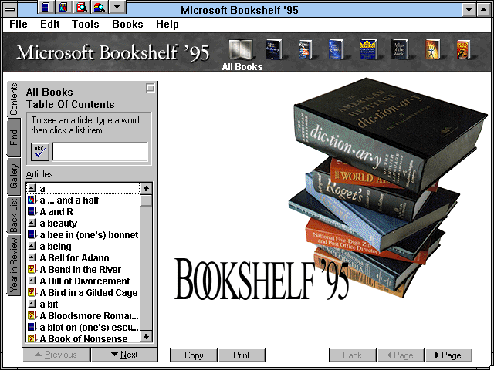Open the File menu
This screenshot has height=370, width=494.
[19, 25]
